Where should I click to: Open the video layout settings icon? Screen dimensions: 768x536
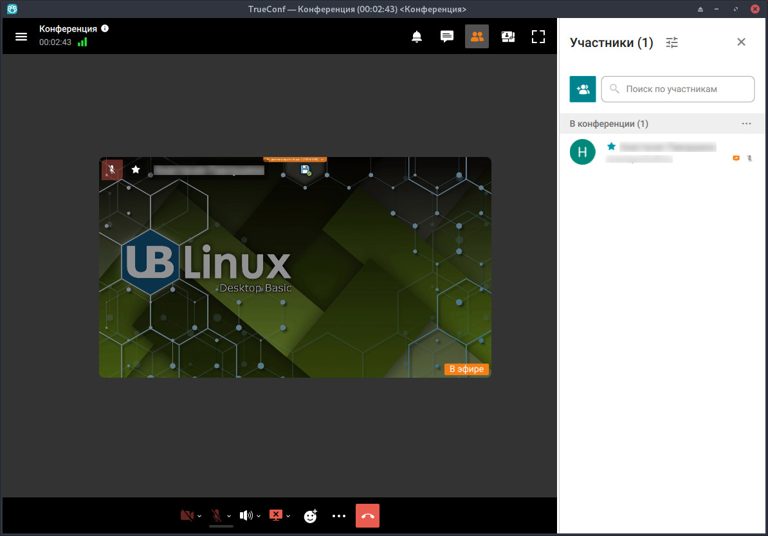tap(508, 37)
